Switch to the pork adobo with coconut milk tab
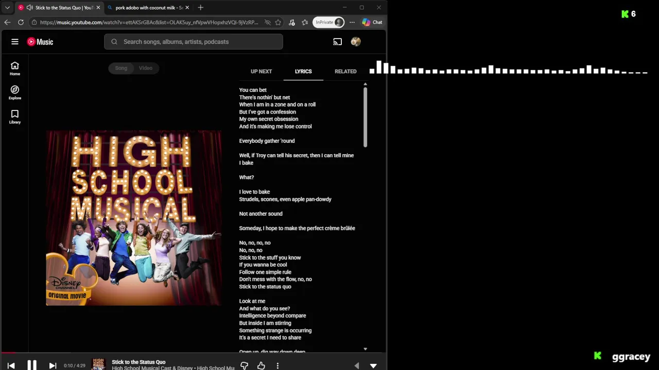The height and width of the screenshot is (370, 659). (149, 8)
